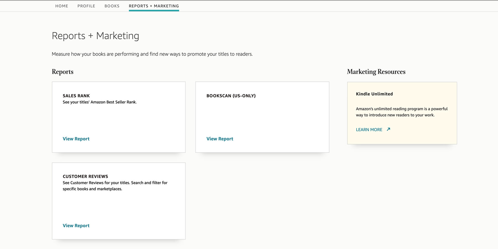Select the Bookscan report card
Screen dimensions: 498x249
tap(262, 117)
